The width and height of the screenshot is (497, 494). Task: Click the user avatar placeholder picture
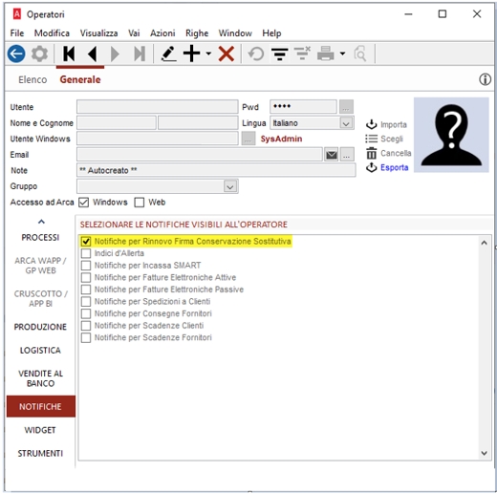pos(451,135)
